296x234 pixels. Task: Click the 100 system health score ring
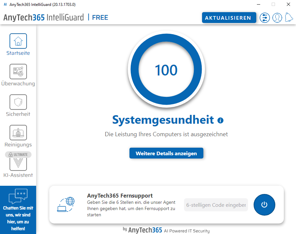click(x=166, y=70)
